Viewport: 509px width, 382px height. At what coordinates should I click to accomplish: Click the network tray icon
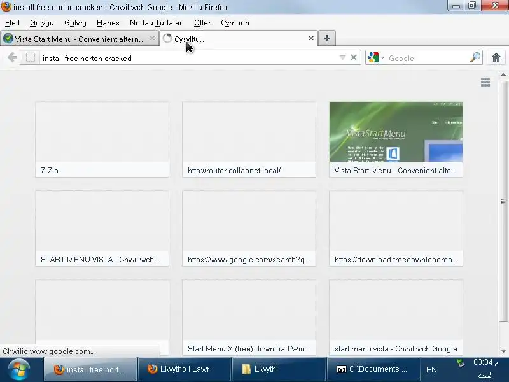tap(461, 363)
